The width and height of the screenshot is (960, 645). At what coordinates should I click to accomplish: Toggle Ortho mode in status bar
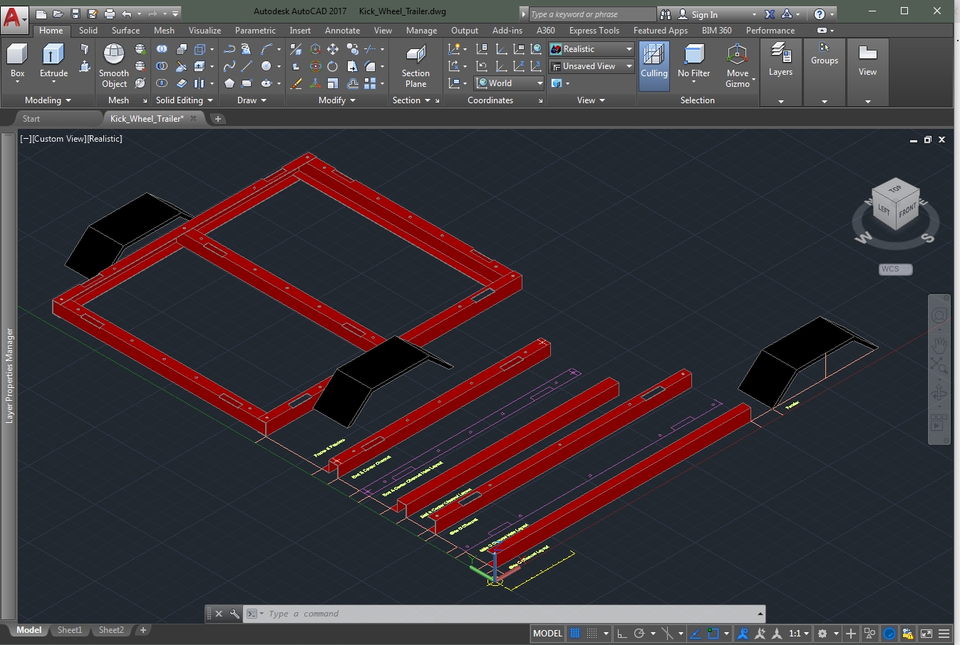pos(621,633)
